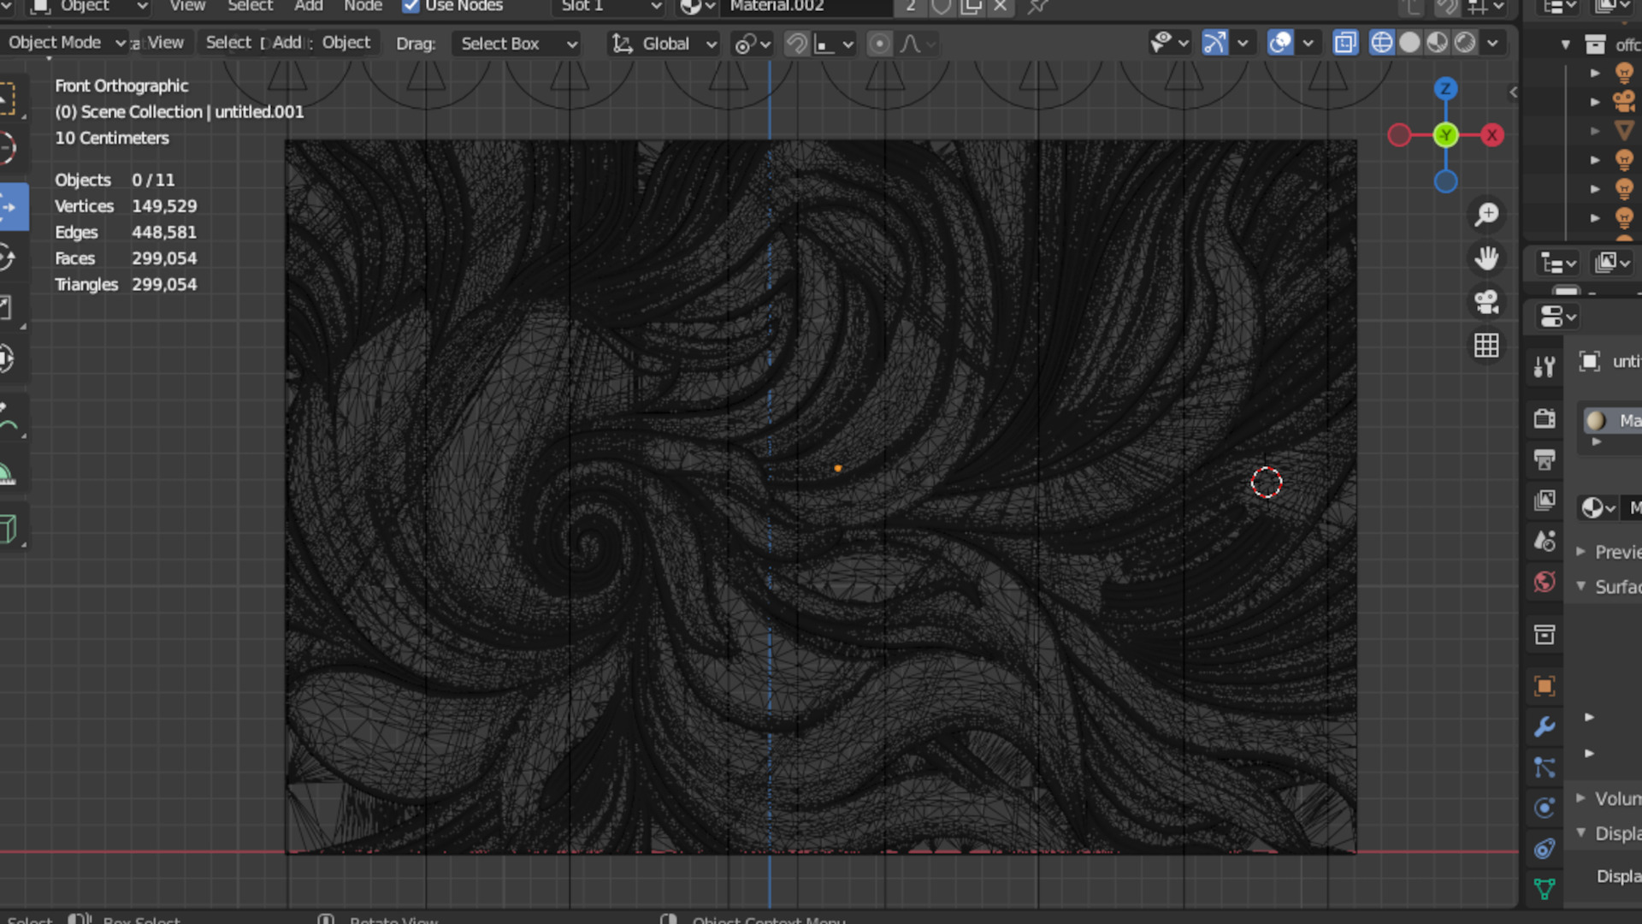This screenshot has height=924, width=1642.
Task: Open the Object Constraint properties tab
Action: click(x=1545, y=849)
